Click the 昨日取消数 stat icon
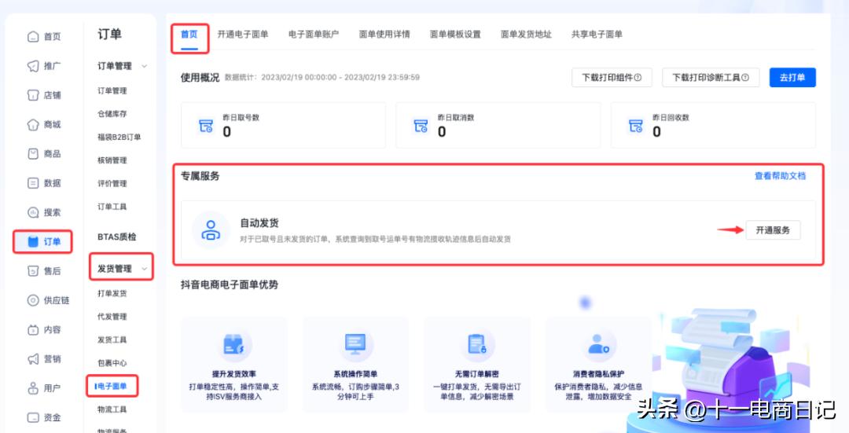The image size is (849, 433). pyautogui.click(x=421, y=126)
